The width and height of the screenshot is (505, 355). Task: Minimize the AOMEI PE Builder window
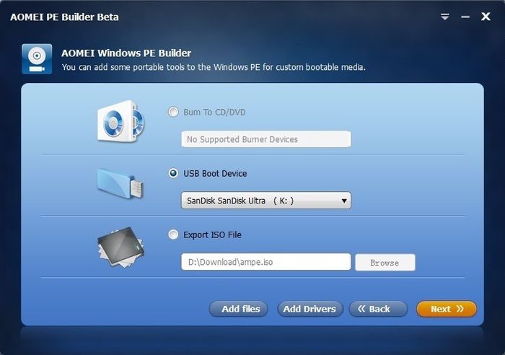(x=465, y=17)
